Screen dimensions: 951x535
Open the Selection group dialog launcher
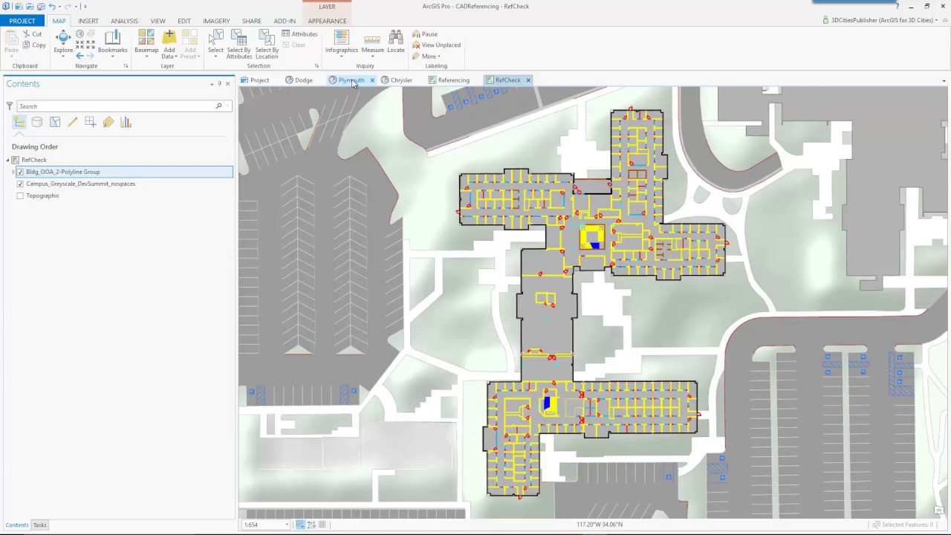coord(317,66)
